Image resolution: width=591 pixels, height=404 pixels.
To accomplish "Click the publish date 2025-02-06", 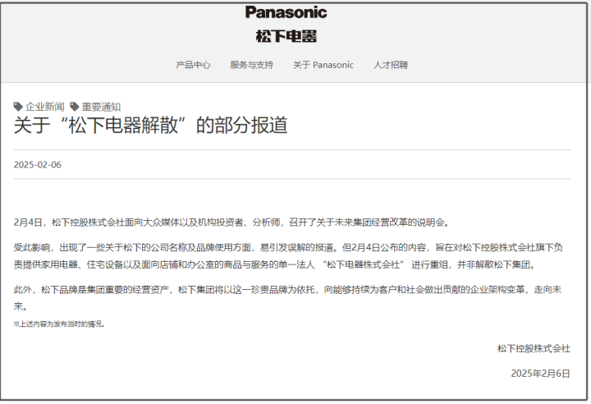I will [37, 165].
